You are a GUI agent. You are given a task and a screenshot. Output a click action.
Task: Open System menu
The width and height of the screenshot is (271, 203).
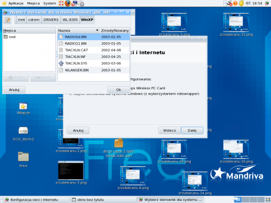pyautogui.click(x=49, y=3)
